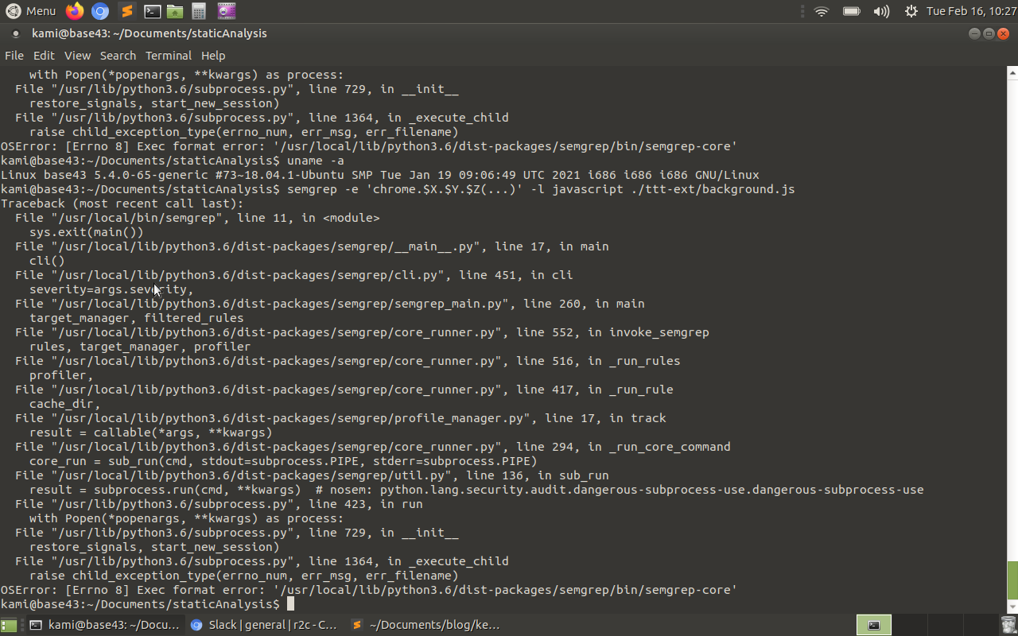Select the active workspace in the switcher
Viewport: 1018px width, 636px height.
coord(873,625)
